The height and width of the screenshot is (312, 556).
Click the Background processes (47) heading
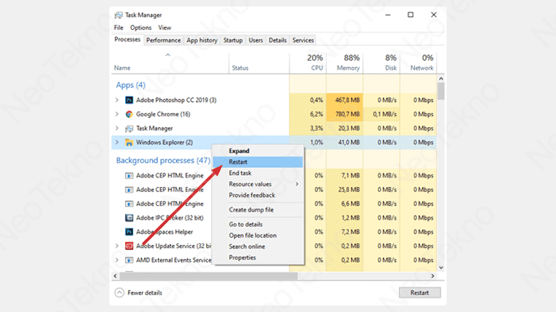163,160
